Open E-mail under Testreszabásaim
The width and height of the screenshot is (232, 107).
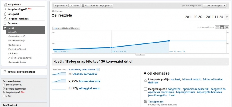tap(9, 96)
